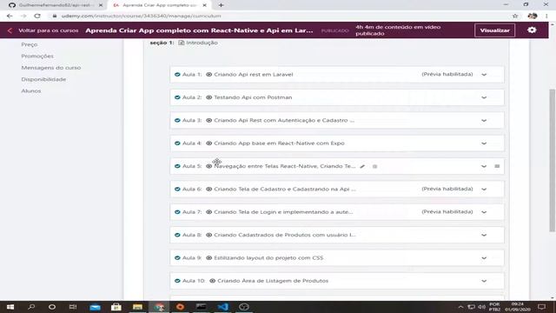Open the taskbar volume control icon
The image size is (556, 313).
point(481,307)
